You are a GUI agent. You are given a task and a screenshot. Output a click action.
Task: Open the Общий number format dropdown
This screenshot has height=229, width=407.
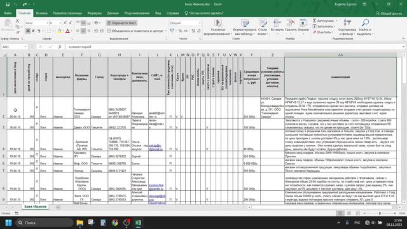tap(200, 23)
